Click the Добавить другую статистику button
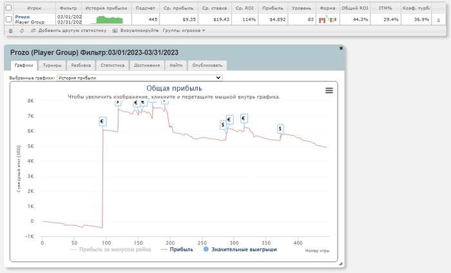451x273 pixels. click(x=69, y=30)
